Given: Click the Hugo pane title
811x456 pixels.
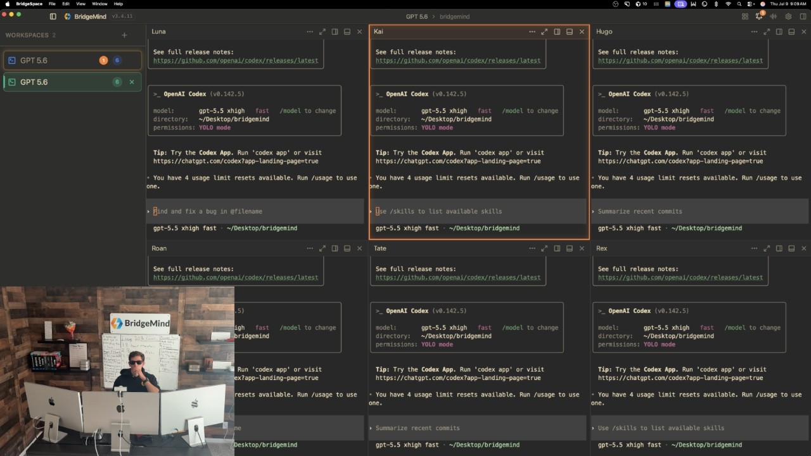Looking at the screenshot, I should click(x=604, y=32).
